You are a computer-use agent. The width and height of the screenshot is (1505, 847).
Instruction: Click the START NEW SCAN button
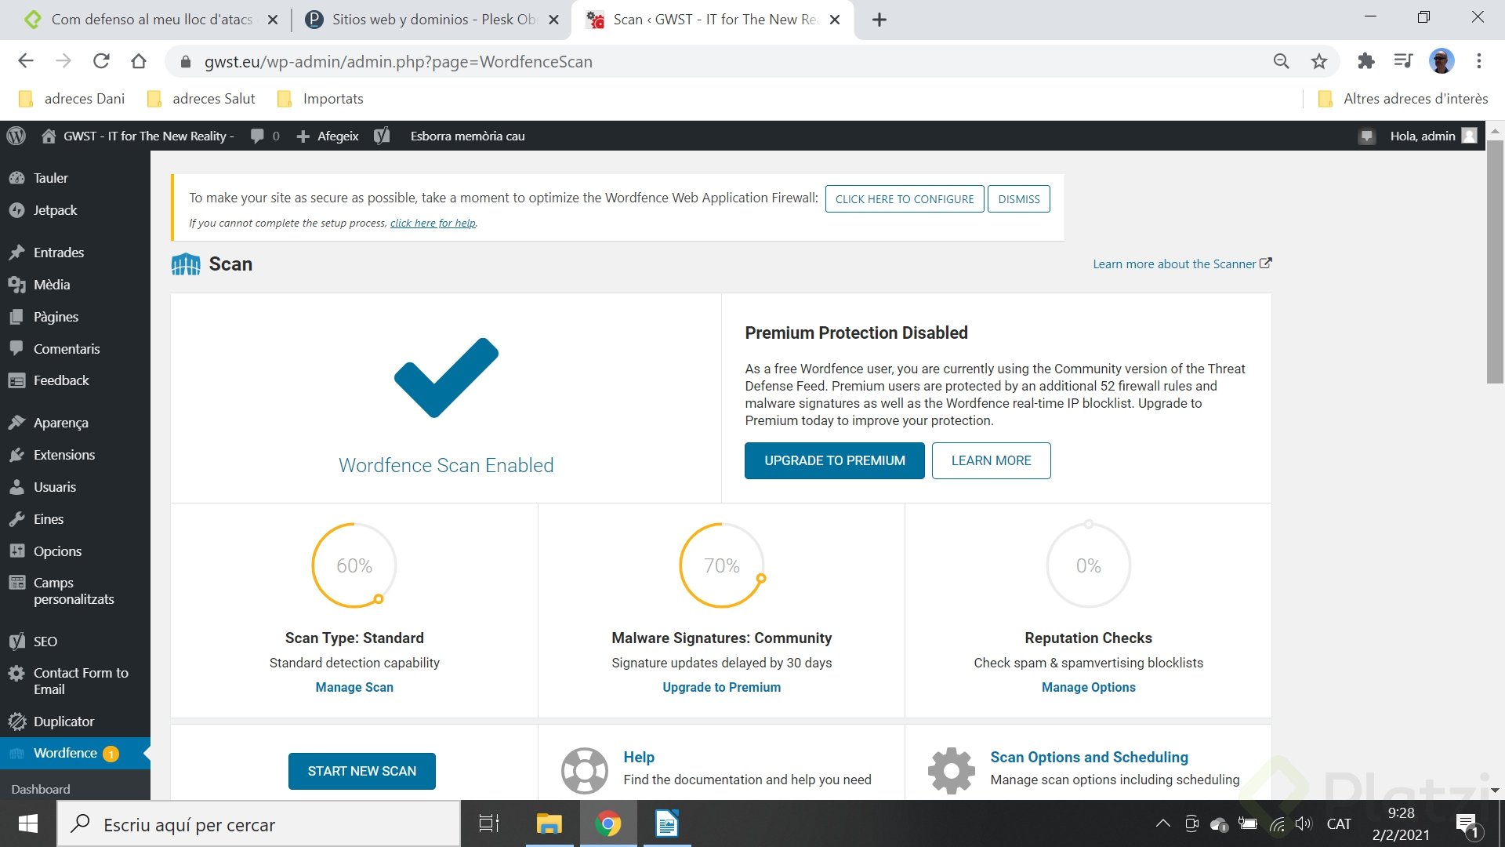(x=361, y=771)
